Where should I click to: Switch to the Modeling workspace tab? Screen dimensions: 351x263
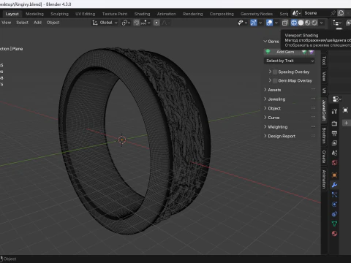coord(34,14)
